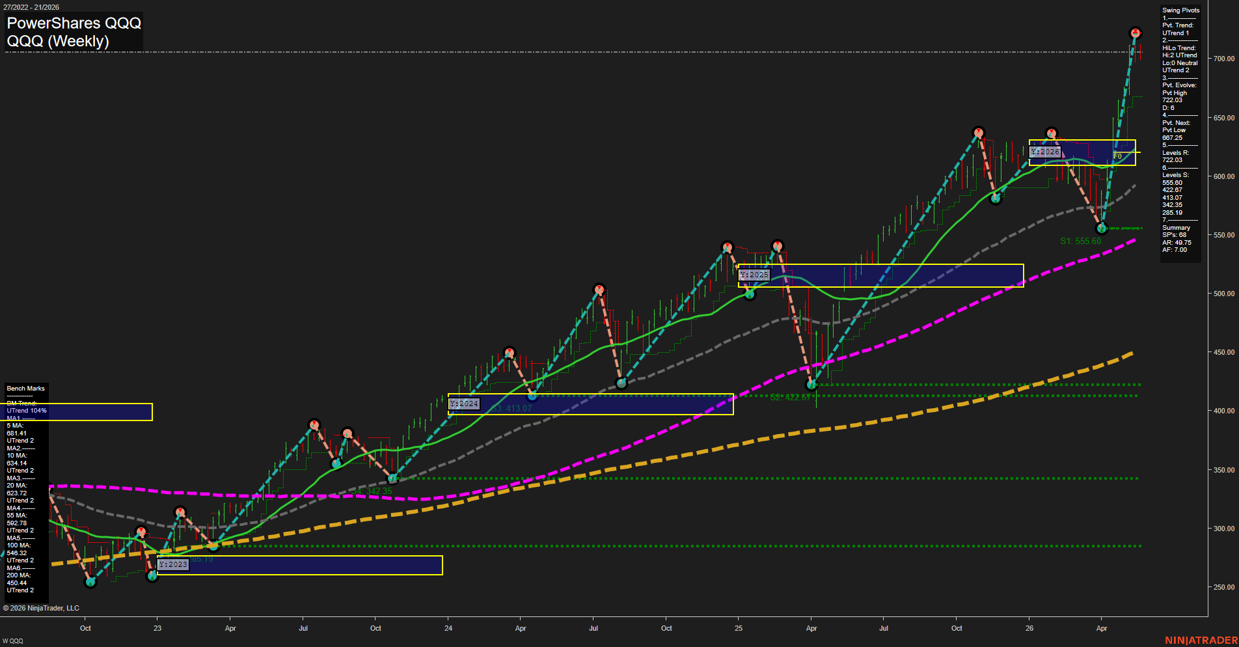Select the Y:2024 yearly box label
The height and width of the screenshot is (647, 1239).
[x=464, y=404]
